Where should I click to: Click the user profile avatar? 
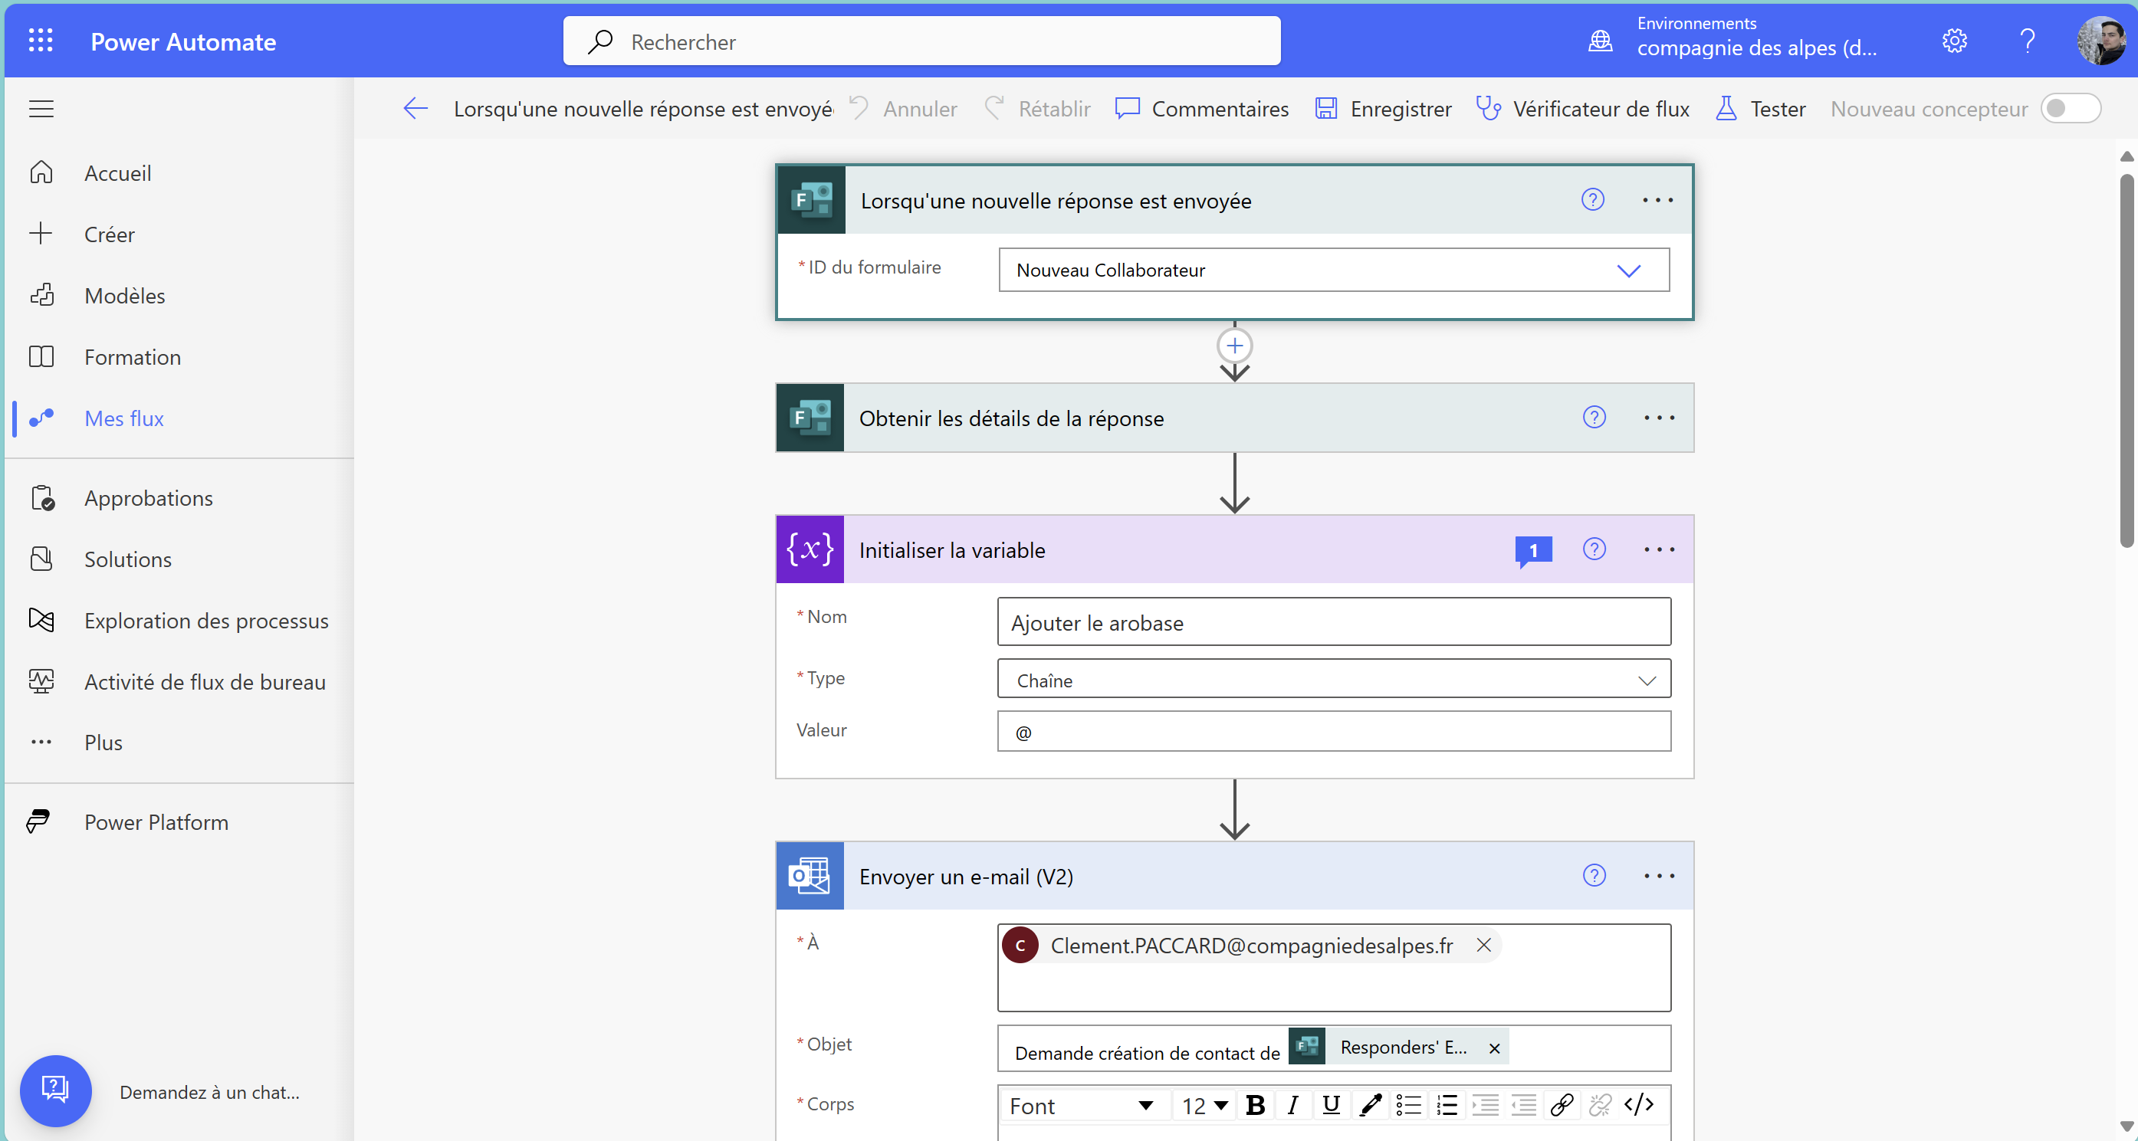2100,41
